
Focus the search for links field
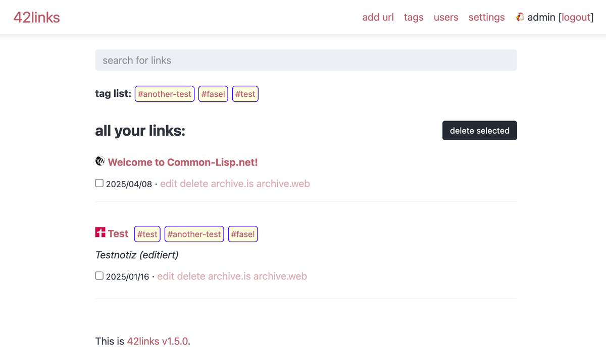click(306, 60)
